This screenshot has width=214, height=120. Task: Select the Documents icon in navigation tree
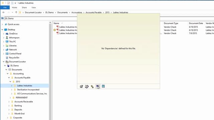coord(10,70)
